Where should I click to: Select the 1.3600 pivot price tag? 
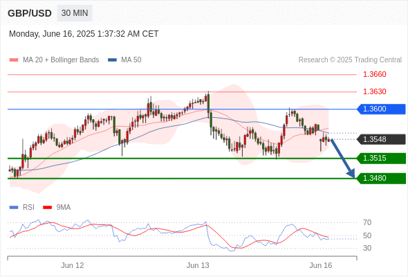381,109
